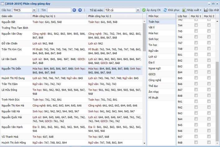The width and height of the screenshot is (220, 147).
Task: Click the previous search result arrow
Action: [74, 10]
